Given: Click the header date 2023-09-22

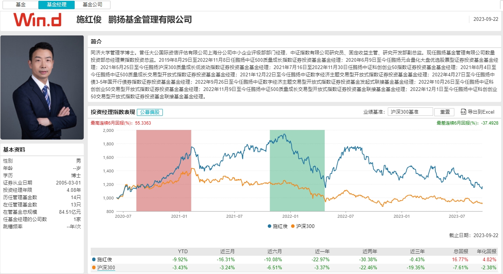Looking at the screenshot, I should pyautogui.click(x=486, y=19).
